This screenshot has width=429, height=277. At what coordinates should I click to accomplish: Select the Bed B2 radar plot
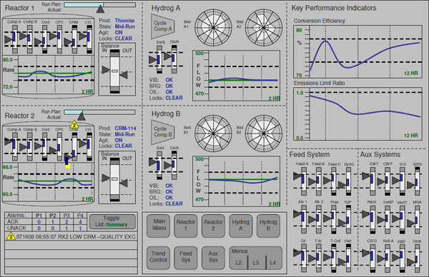(264, 134)
